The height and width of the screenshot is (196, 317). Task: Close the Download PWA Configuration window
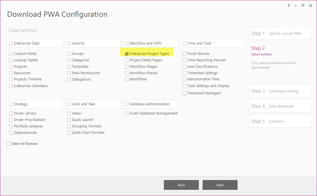pyautogui.click(x=311, y=6)
